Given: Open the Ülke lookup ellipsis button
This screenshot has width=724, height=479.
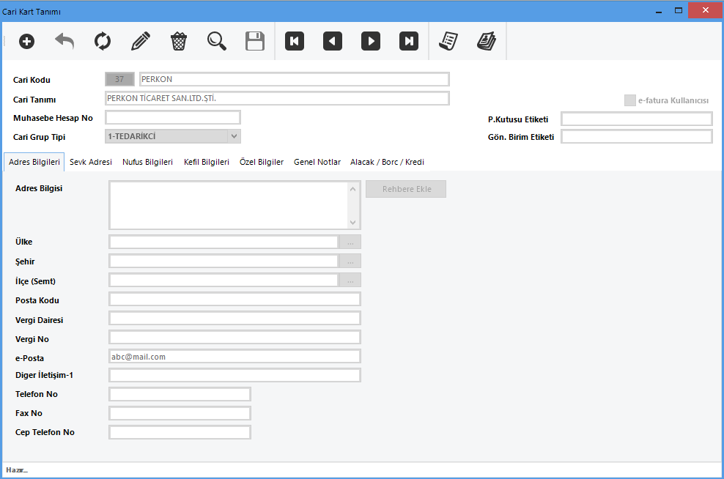Looking at the screenshot, I should [x=350, y=242].
